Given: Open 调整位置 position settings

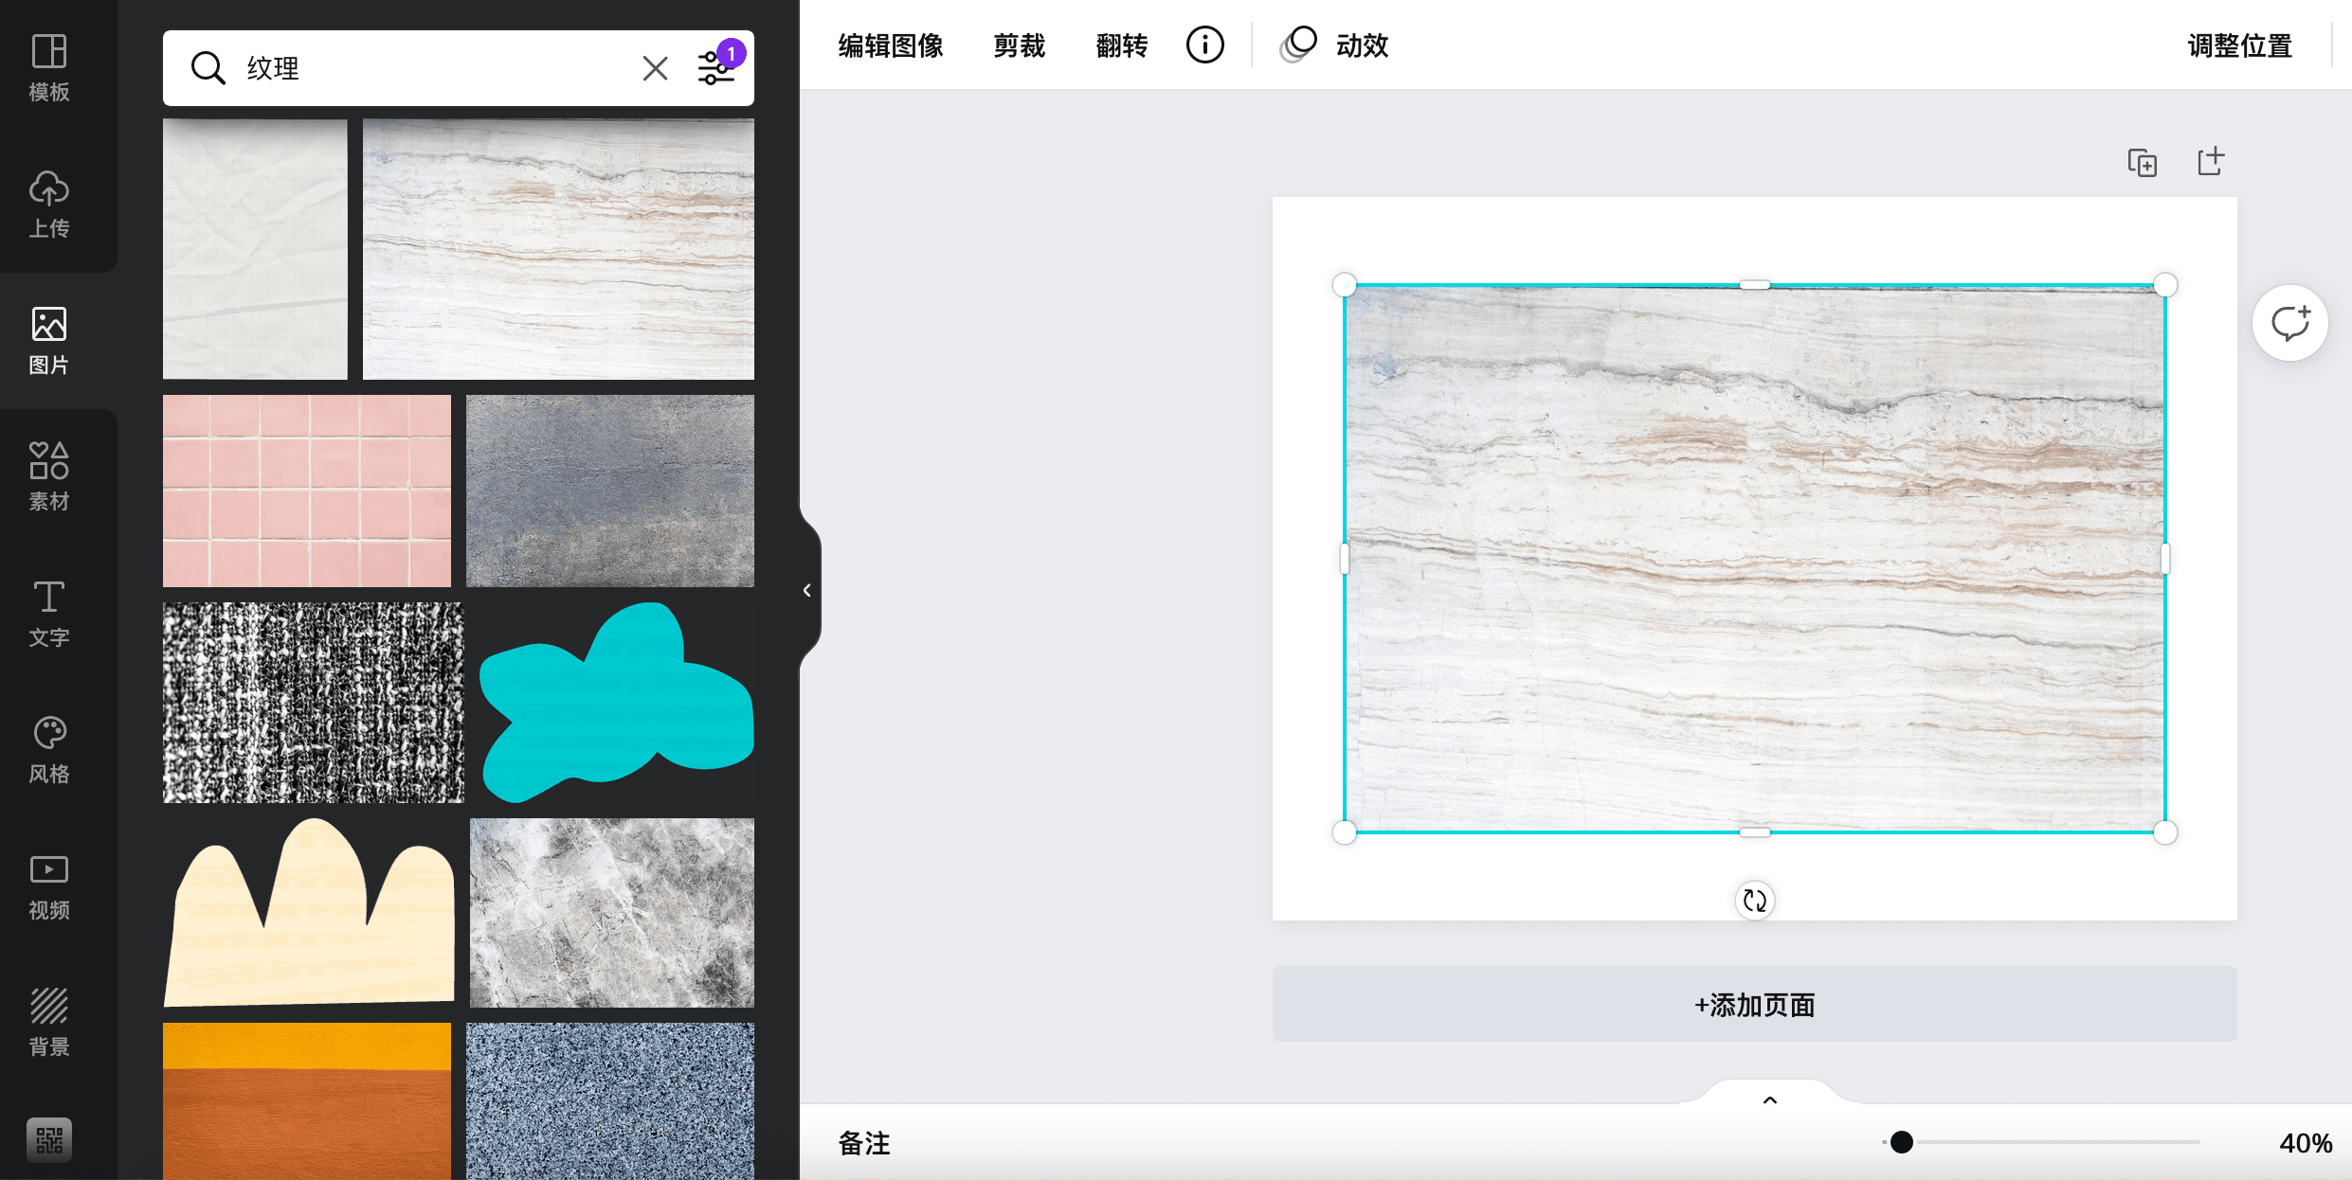Looking at the screenshot, I should [2239, 45].
